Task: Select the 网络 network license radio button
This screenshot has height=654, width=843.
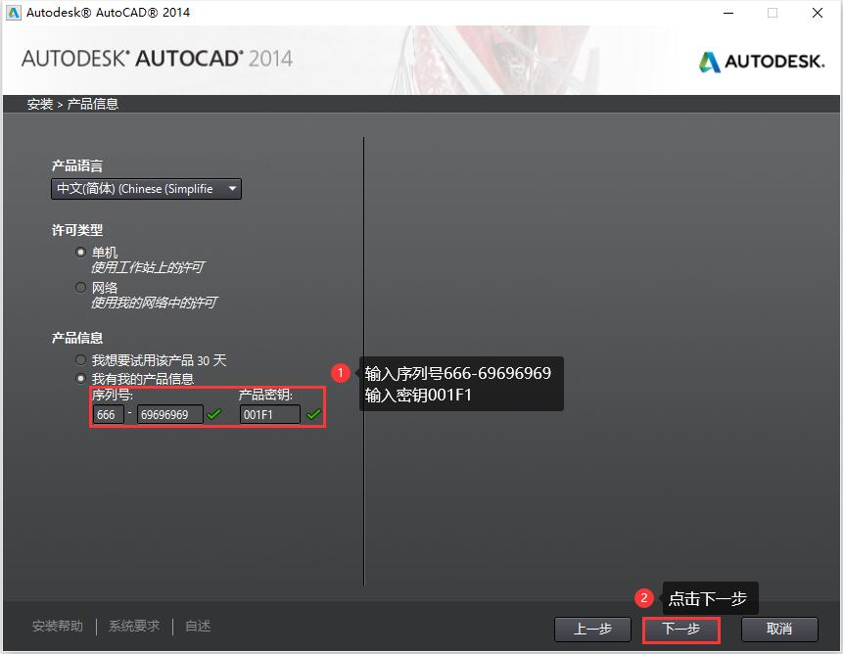Action: [80, 288]
